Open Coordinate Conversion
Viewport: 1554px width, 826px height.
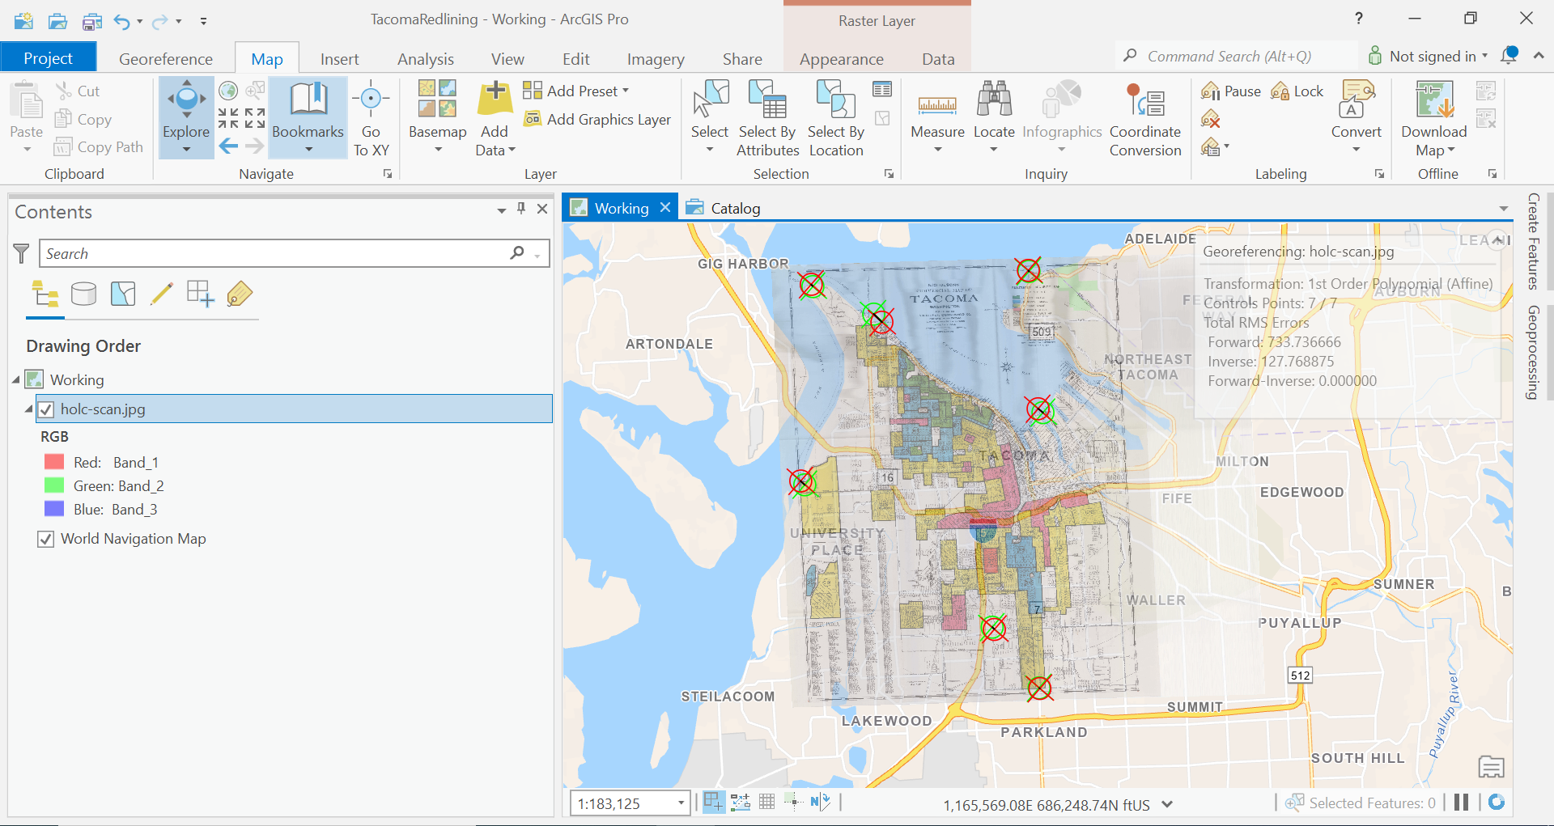(1145, 117)
